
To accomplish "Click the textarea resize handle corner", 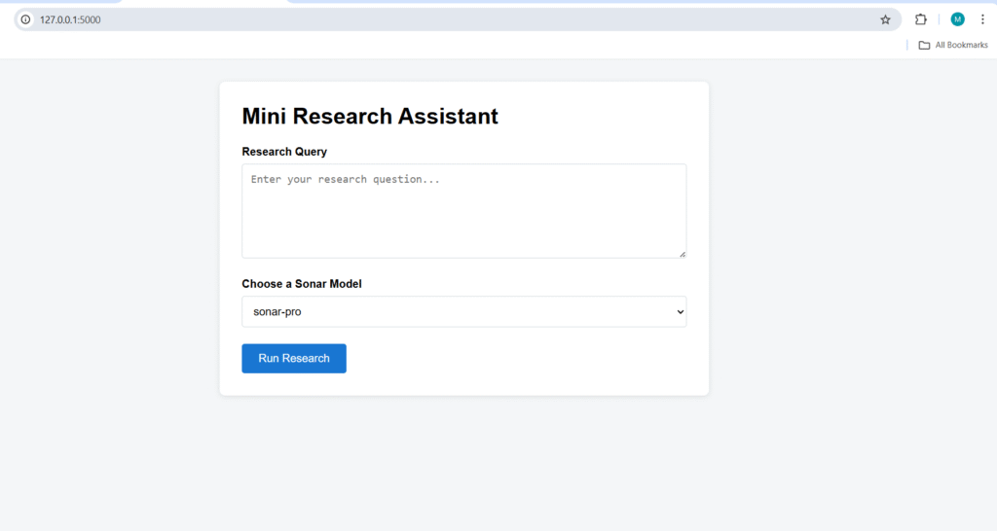I will click(x=682, y=254).
